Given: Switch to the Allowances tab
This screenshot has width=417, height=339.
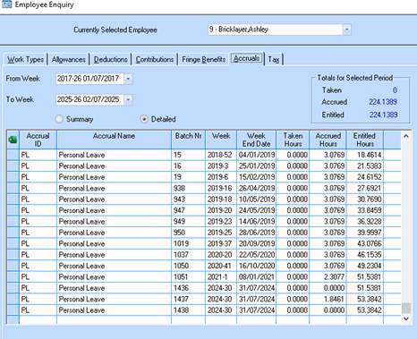Looking at the screenshot, I should pos(69,59).
